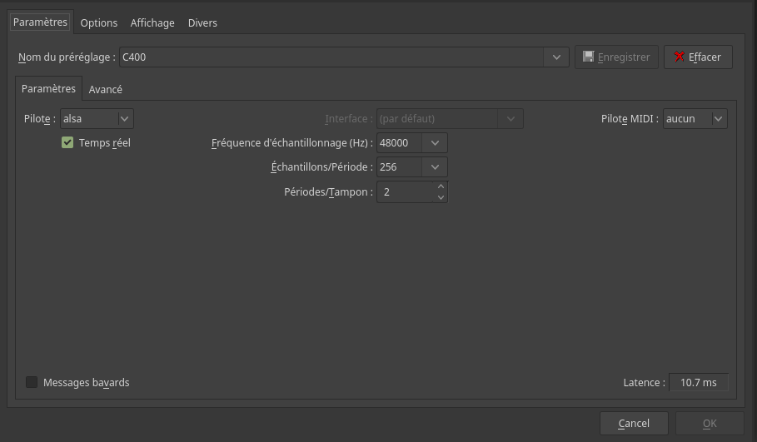Switch to the Options tab
The height and width of the screenshot is (442, 757).
tap(99, 22)
